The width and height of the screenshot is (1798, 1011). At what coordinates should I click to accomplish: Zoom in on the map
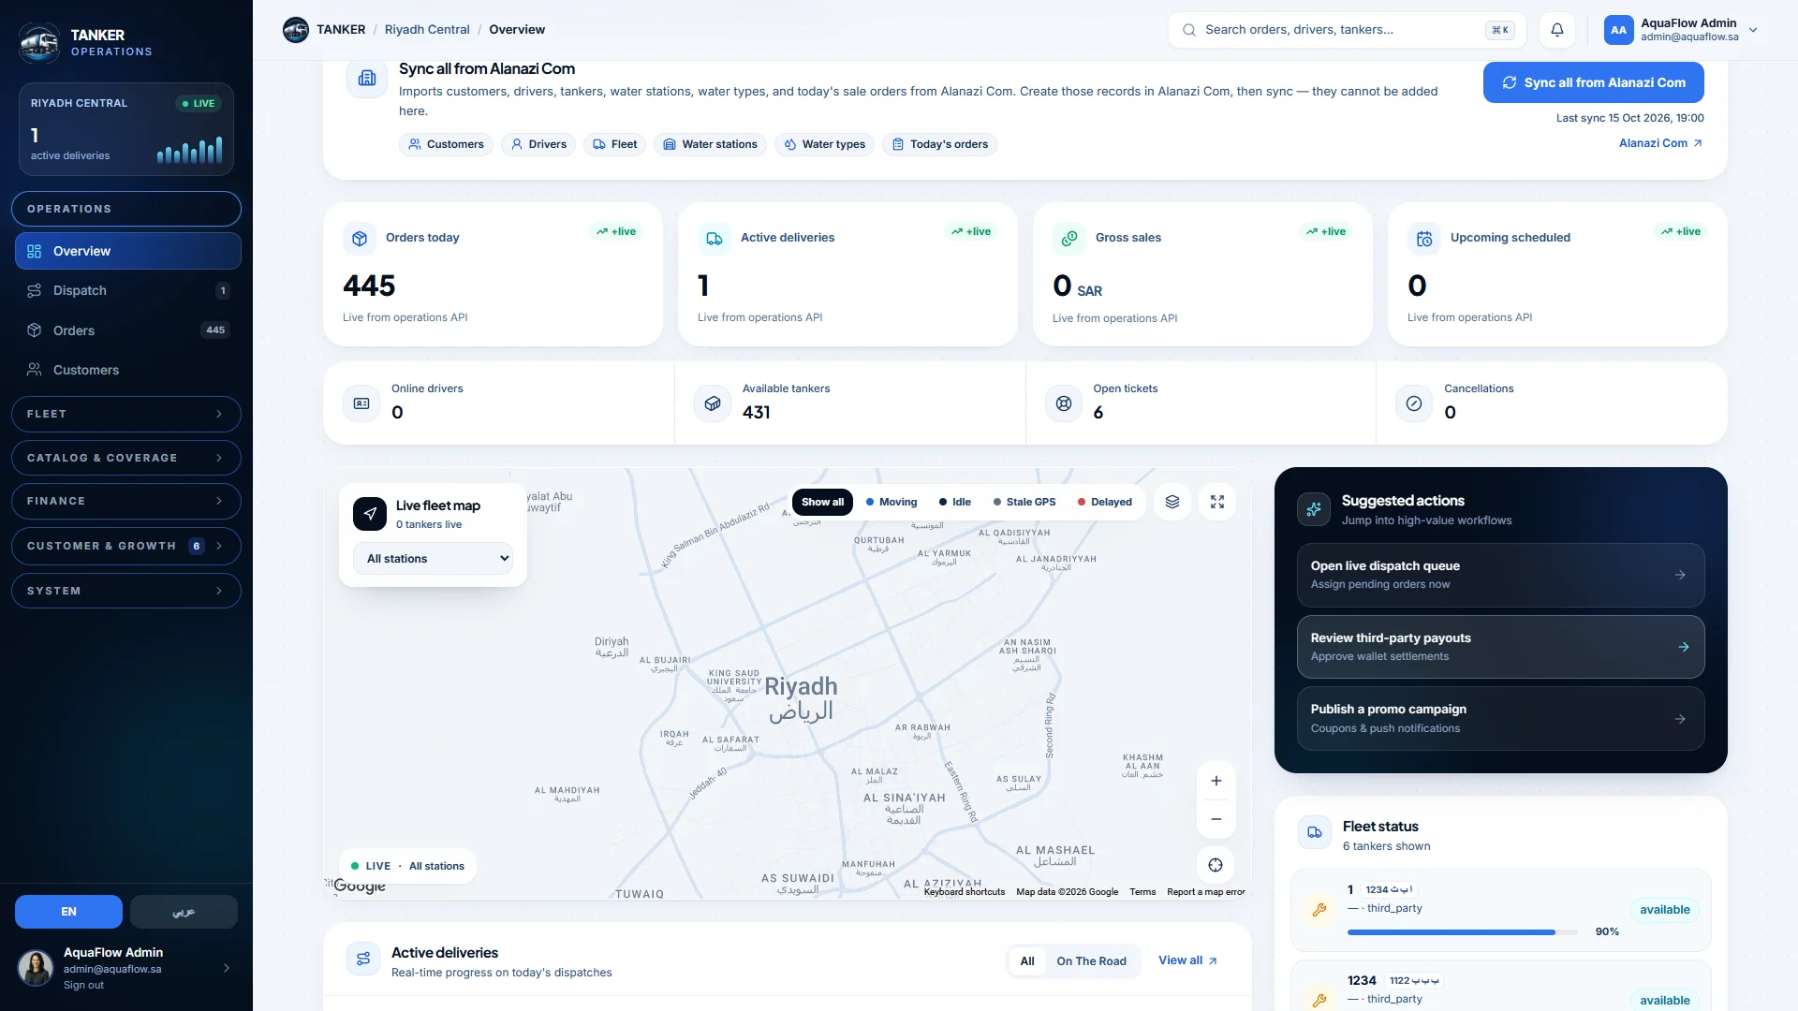tap(1216, 781)
